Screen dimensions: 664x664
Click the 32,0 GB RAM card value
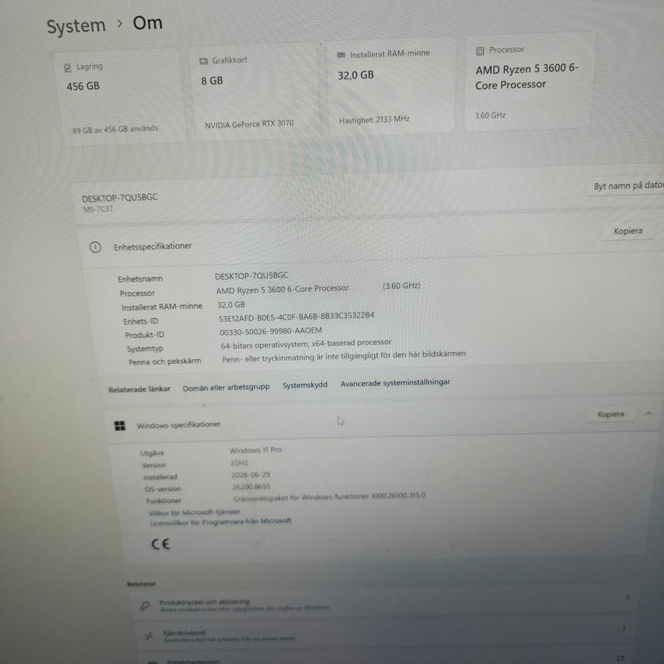356,75
